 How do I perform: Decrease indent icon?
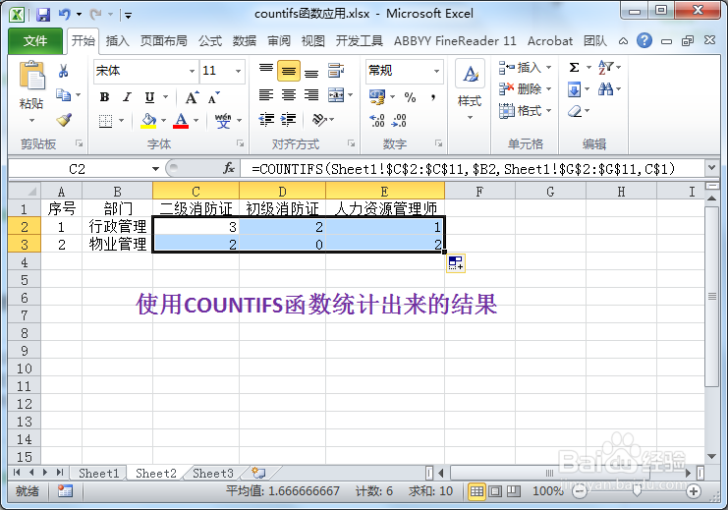pyautogui.click(x=266, y=119)
